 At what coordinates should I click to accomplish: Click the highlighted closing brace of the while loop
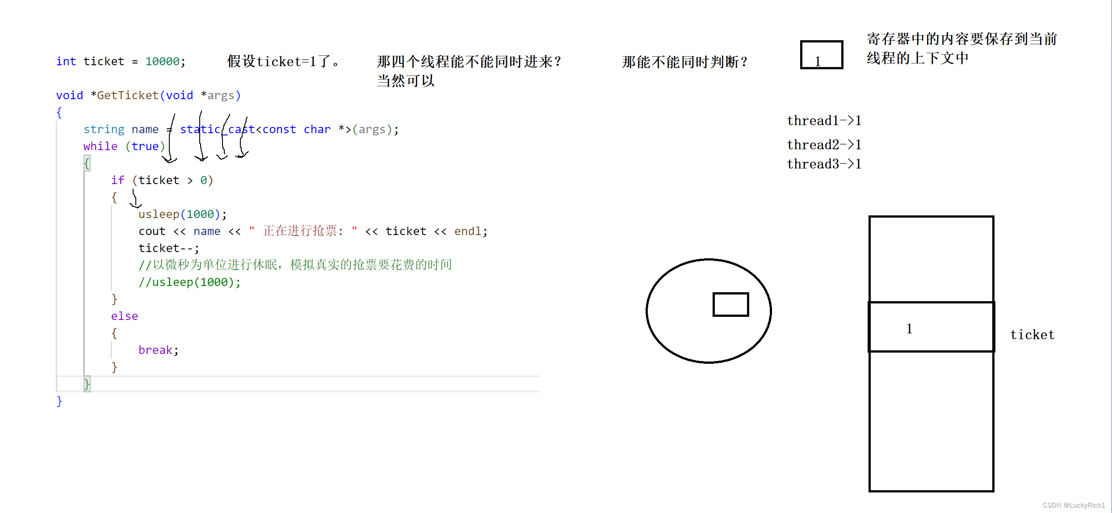tap(87, 384)
